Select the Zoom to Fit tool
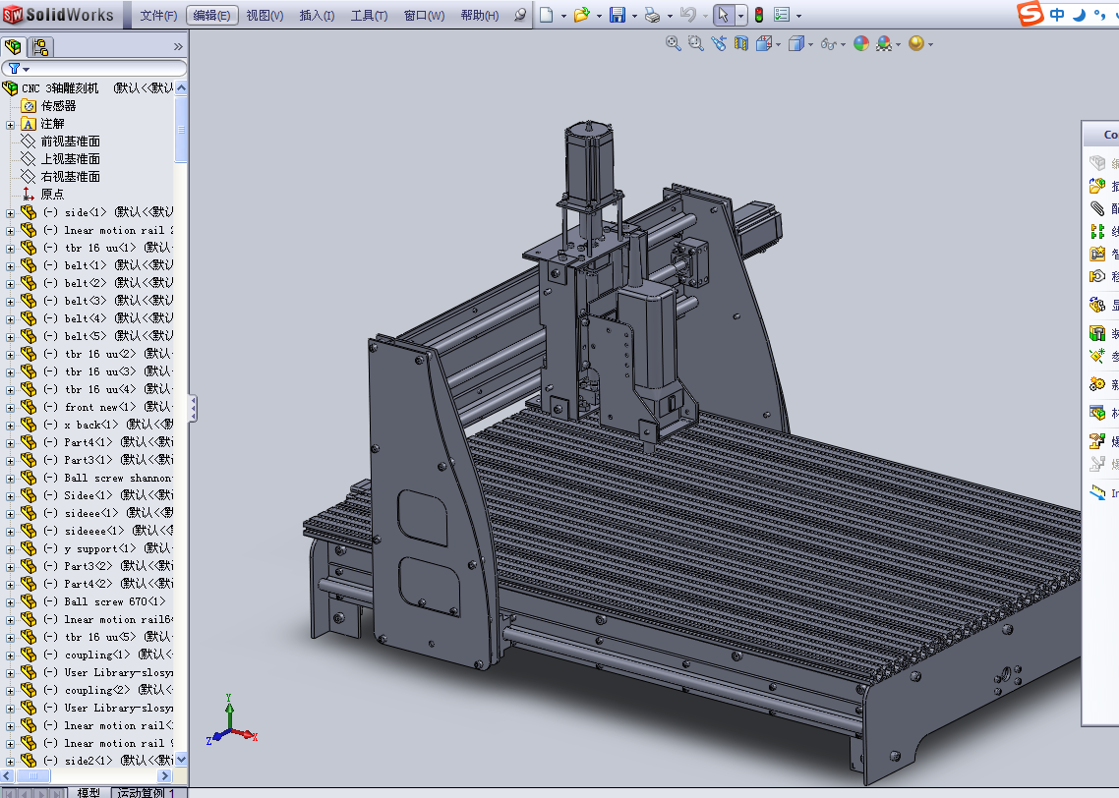The width and height of the screenshot is (1119, 798). point(674,43)
